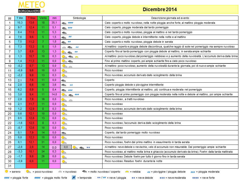Click the 10,3 minimum temperature on day 1

click(20, 22)
